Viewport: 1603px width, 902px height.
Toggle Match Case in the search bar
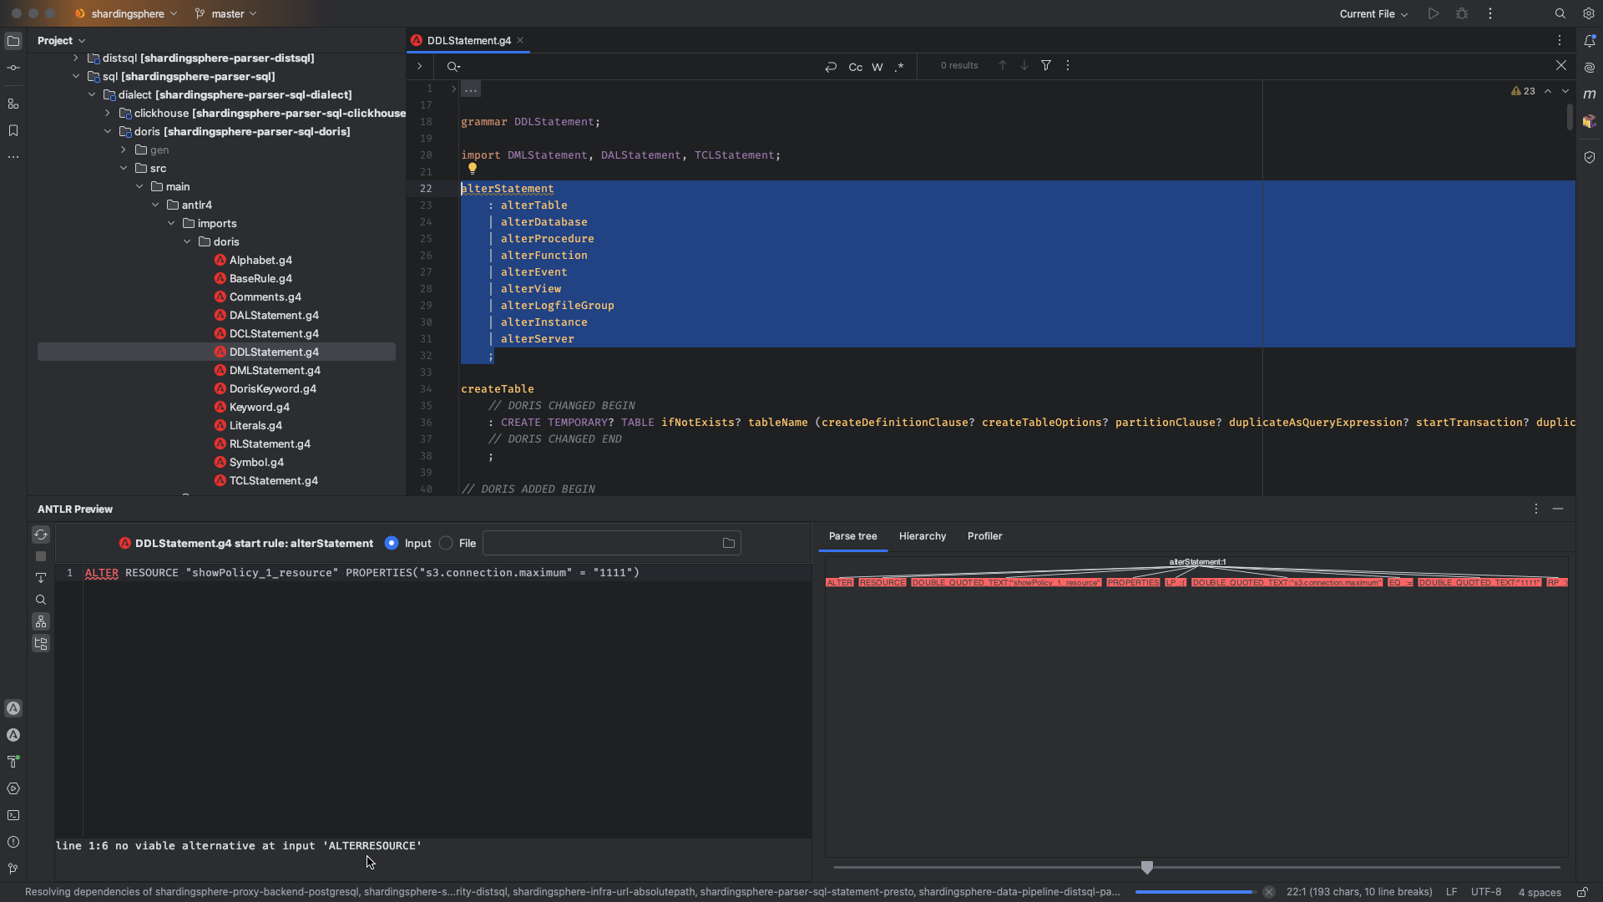click(x=855, y=67)
